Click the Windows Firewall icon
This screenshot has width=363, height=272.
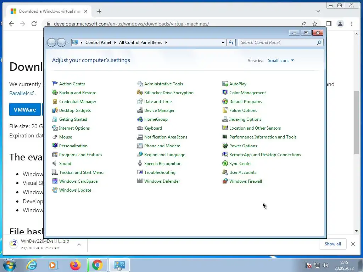point(225,181)
